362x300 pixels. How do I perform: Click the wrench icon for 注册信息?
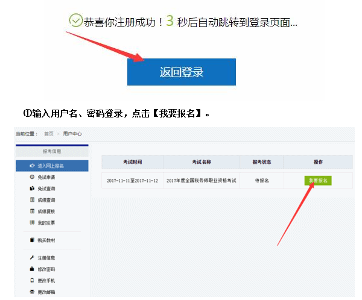click(32, 258)
